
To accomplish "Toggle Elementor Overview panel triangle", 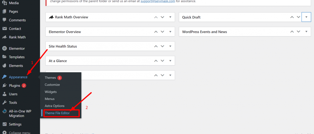I will tap(170, 32).
